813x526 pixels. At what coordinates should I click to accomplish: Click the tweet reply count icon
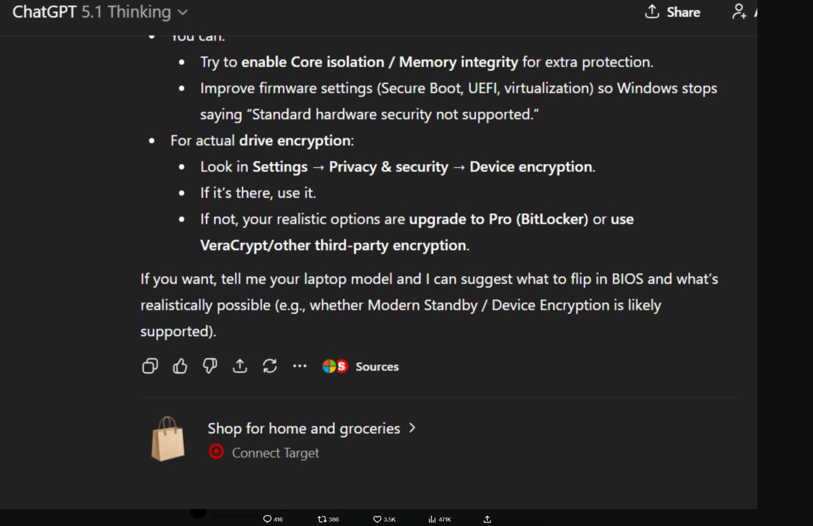(268, 519)
